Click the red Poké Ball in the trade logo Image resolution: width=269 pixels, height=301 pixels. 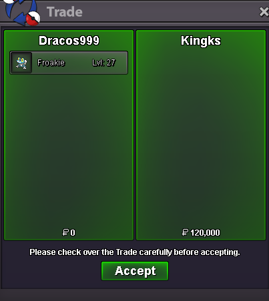coord(33,19)
